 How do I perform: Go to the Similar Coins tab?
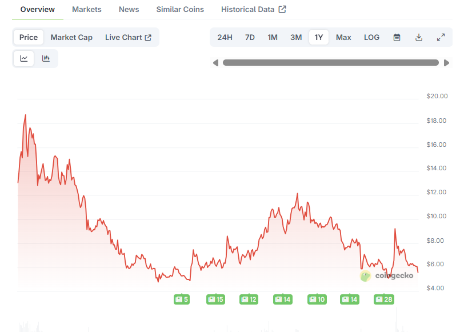click(x=179, y=9)
